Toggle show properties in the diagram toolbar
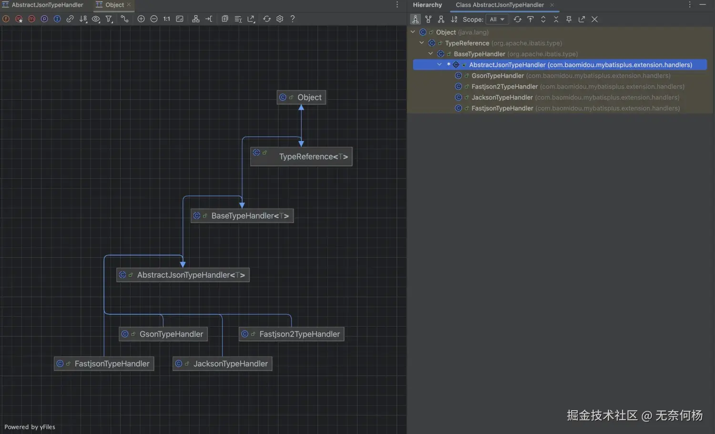715x434 pixels. [x=44, y=19]
